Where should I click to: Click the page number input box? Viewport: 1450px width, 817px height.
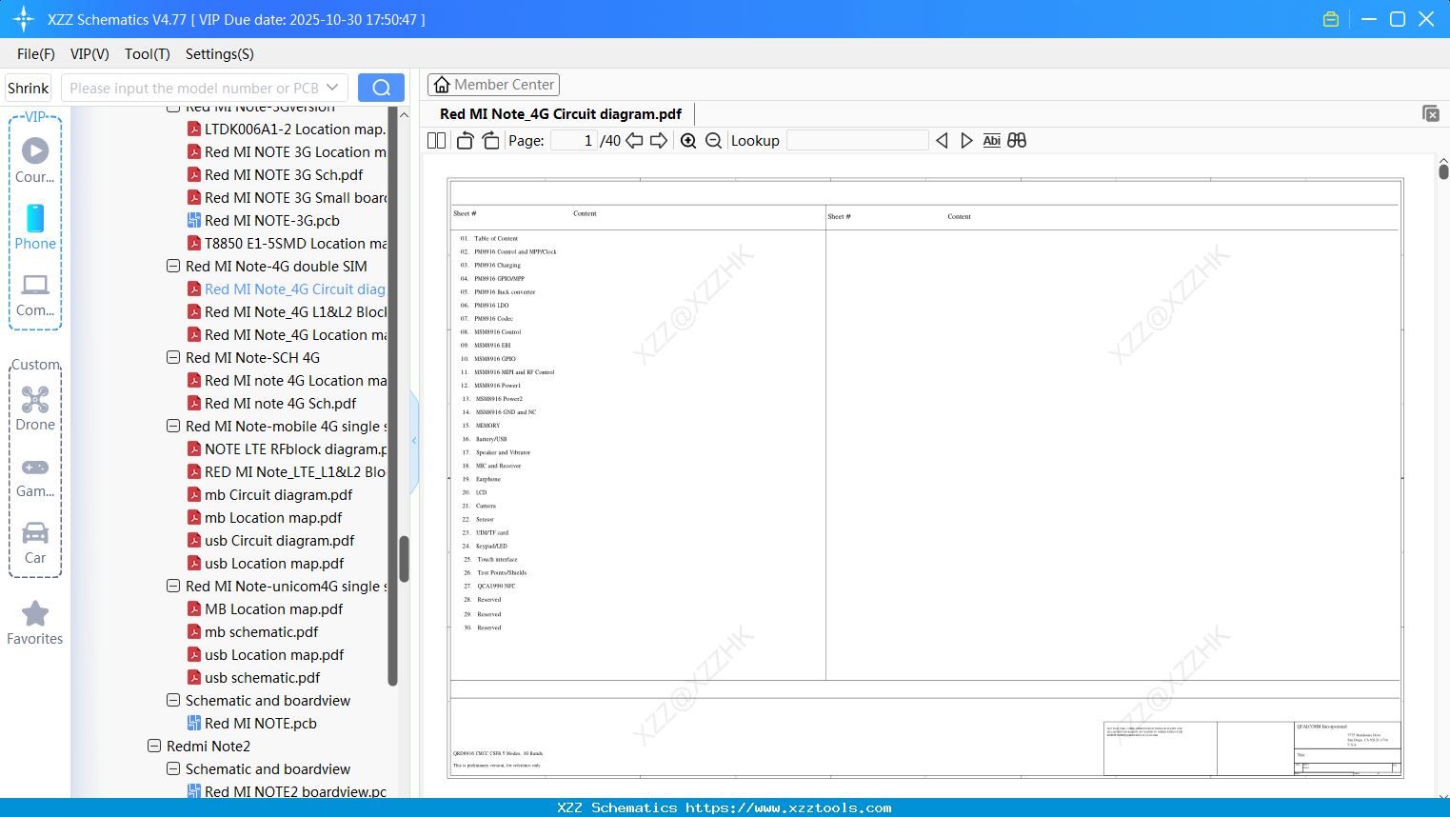574,141
